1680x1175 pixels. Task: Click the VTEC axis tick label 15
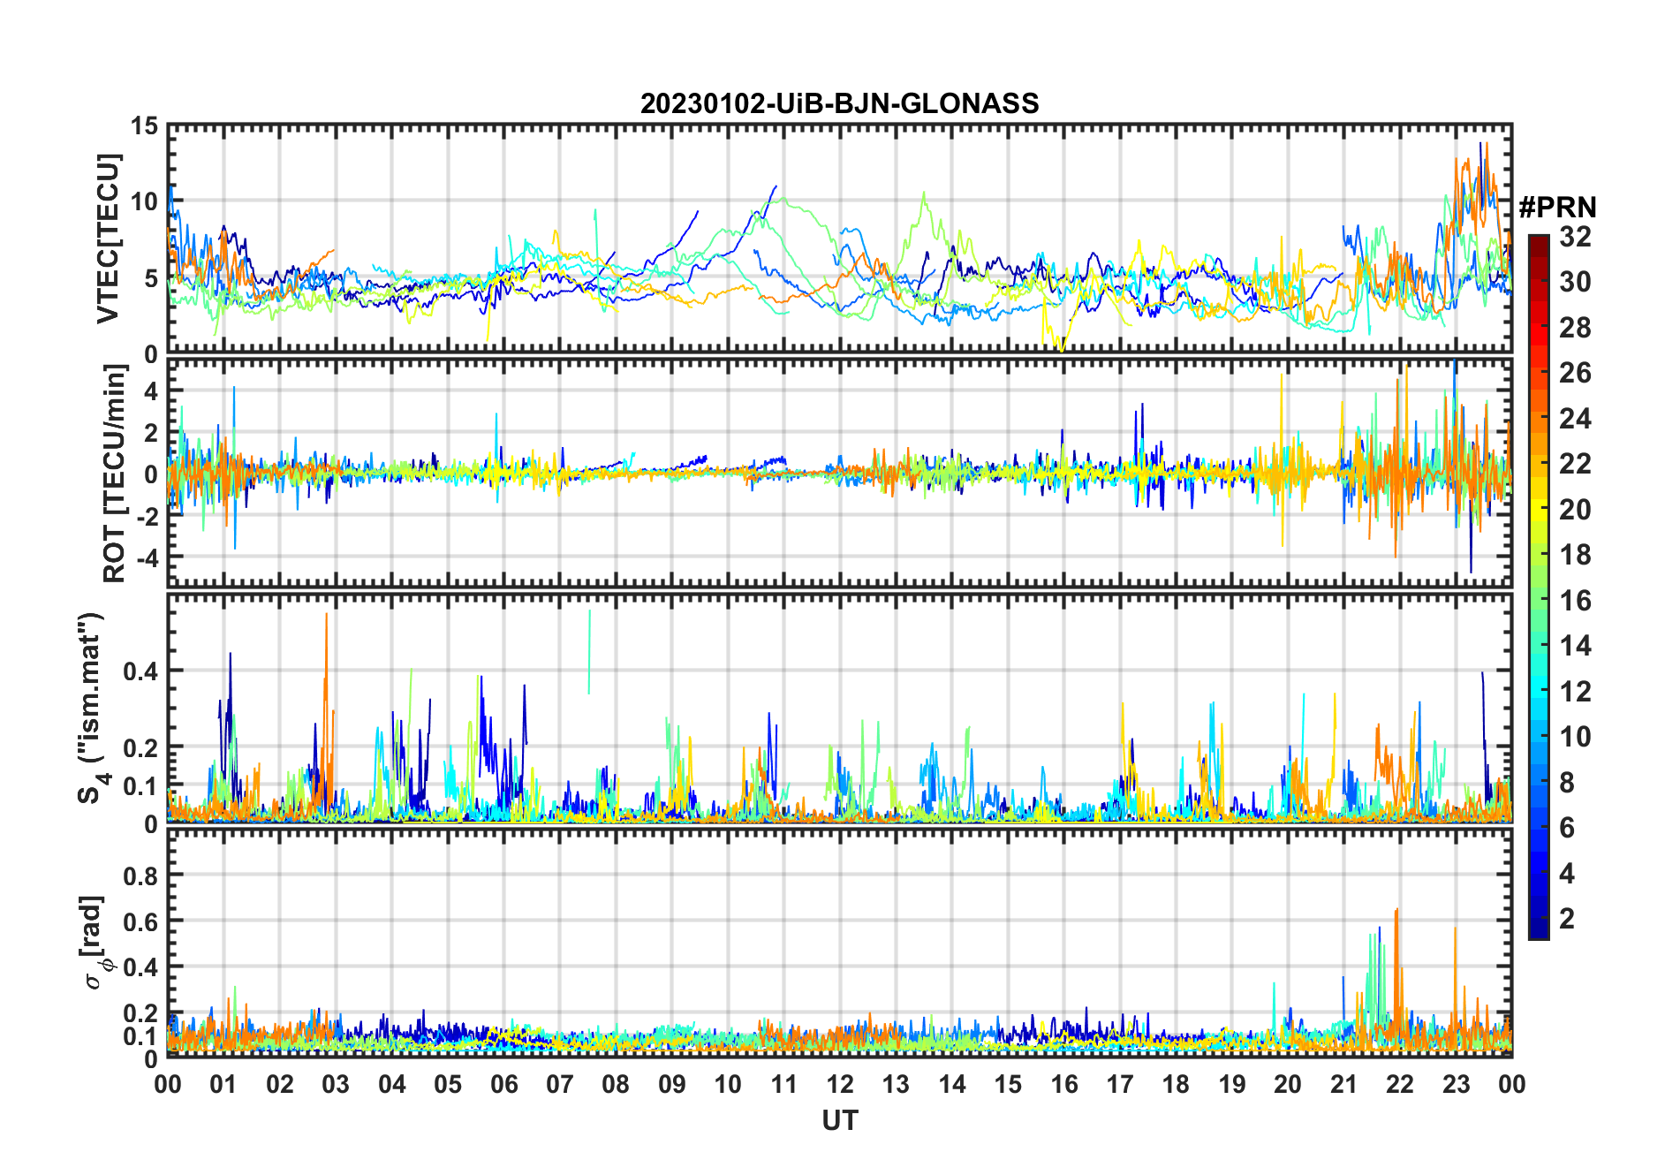click(x=143, y=126)
